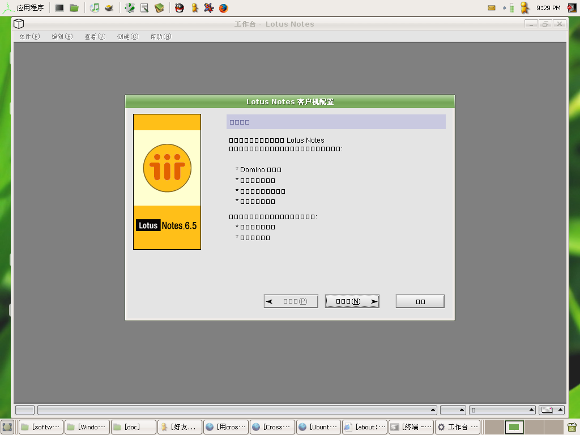
Task: Switch to the first workspace in pager
Action: point(494,427)
